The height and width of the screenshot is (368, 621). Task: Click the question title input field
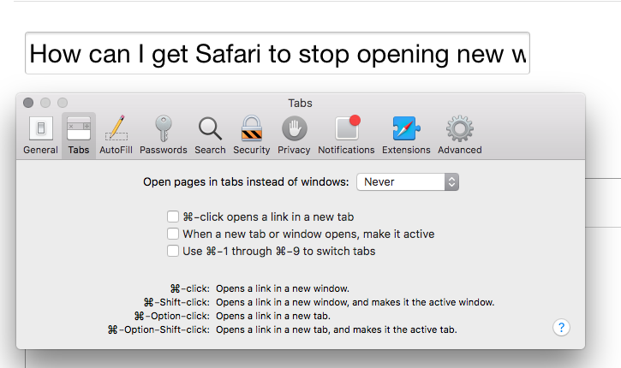coord(278,53)
